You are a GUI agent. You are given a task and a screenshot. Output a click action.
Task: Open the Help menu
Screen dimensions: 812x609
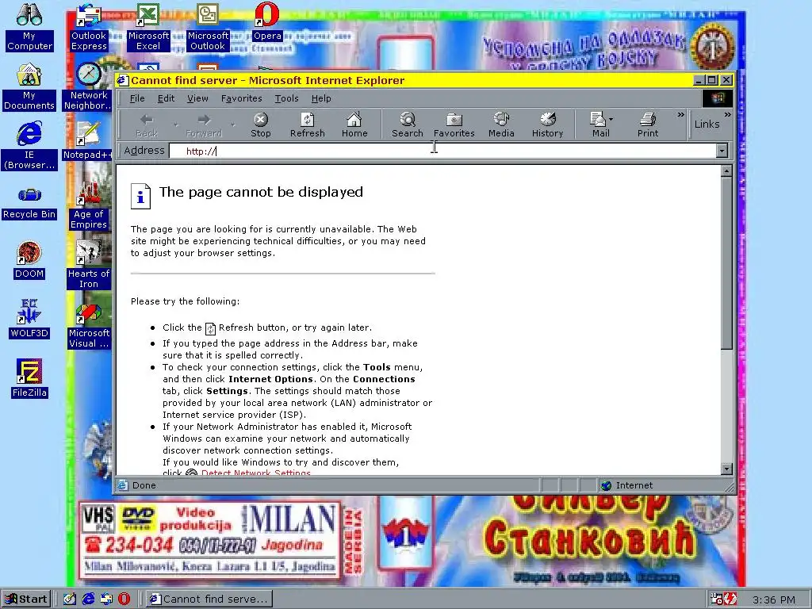point(321,98)
